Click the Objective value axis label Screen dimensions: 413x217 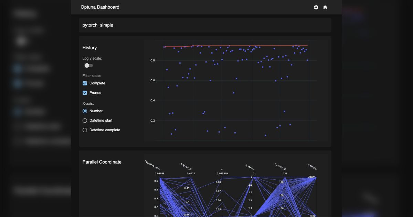click(x=152, y=165)
